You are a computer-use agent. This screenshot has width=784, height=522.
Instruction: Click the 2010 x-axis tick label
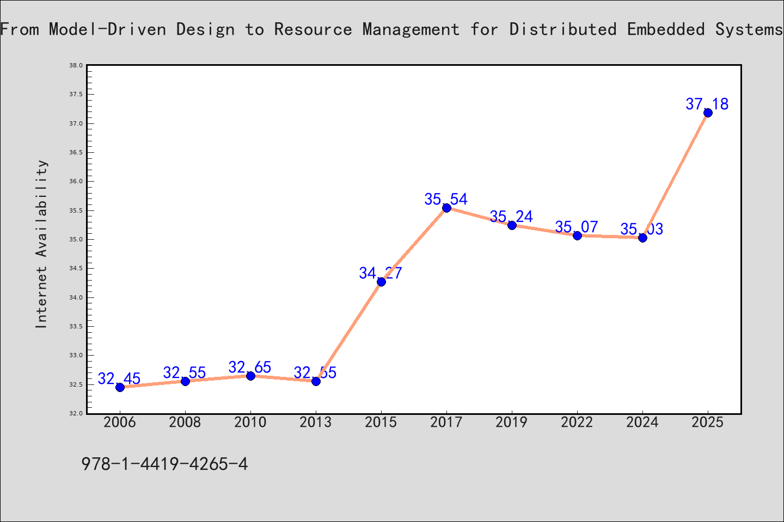pos(250,422)
